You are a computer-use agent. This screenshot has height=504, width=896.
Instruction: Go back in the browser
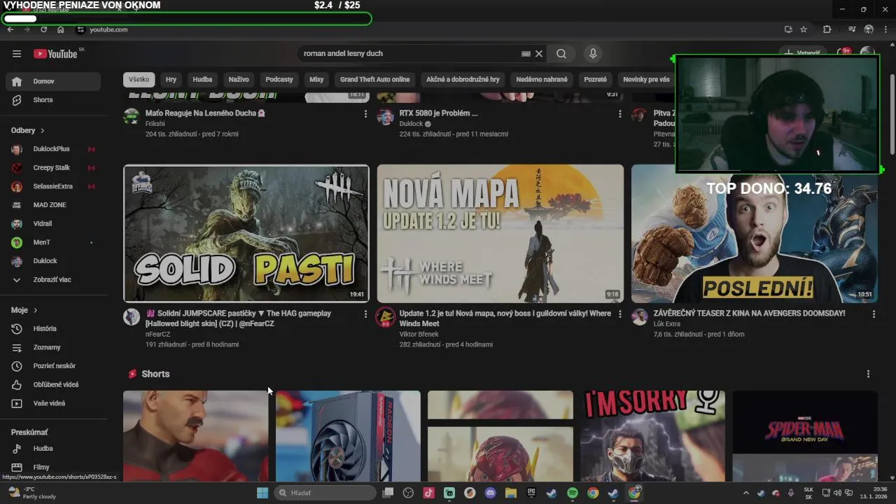coord(10,29)
